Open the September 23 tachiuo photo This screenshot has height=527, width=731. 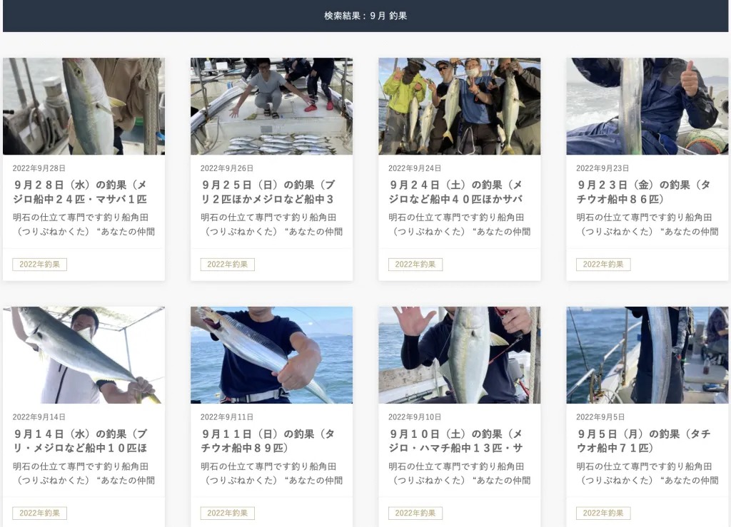[x=647, y=106]
